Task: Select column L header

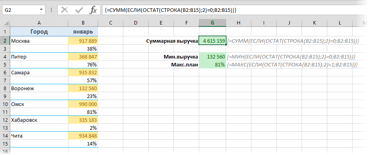Action: (340, 23)
